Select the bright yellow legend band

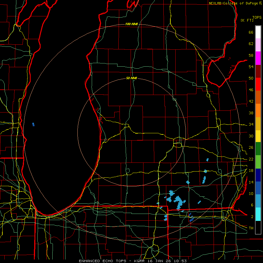pos(258,136)
